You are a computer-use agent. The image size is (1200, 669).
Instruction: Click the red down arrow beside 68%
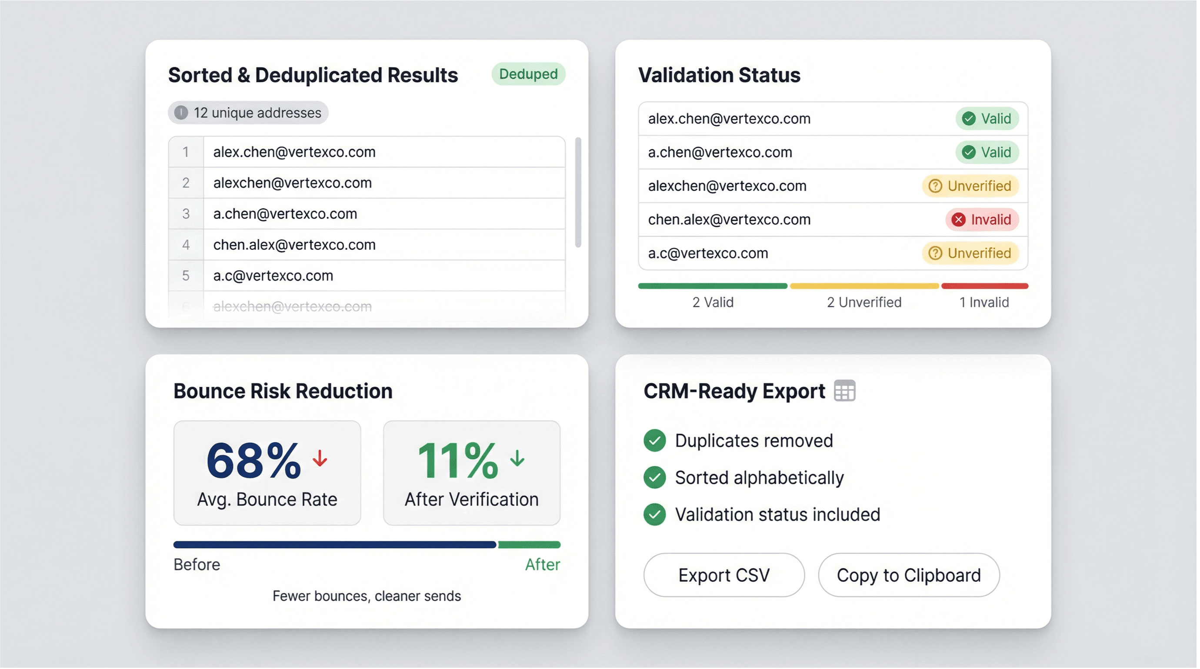click(x=320, y=459)
